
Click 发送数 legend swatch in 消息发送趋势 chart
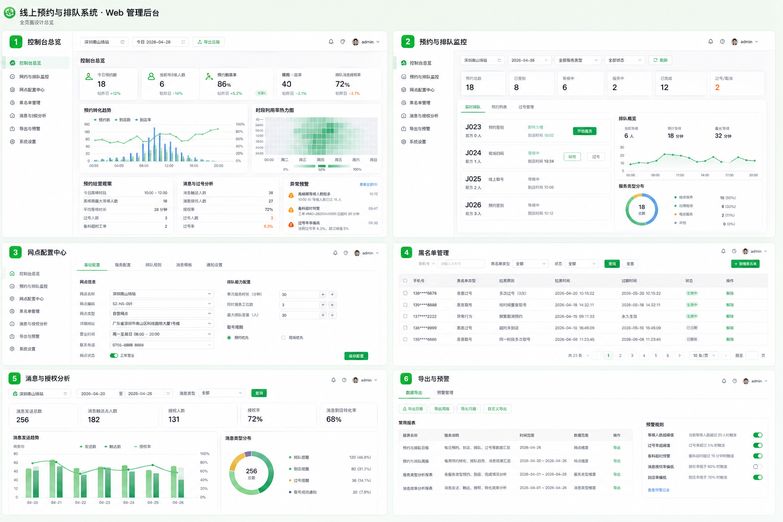pos(82,447)
